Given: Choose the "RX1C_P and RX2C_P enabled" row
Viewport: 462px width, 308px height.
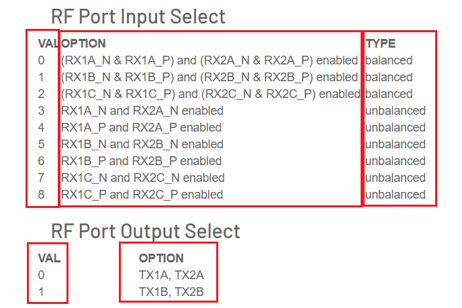Looking at the screenshot, I should tap(142, 195).
